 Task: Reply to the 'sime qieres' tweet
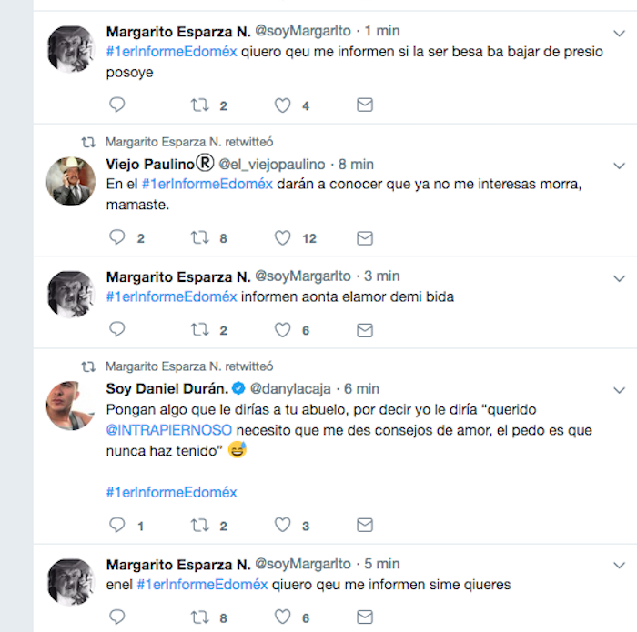pyautogui.click(x=116, y=617)
